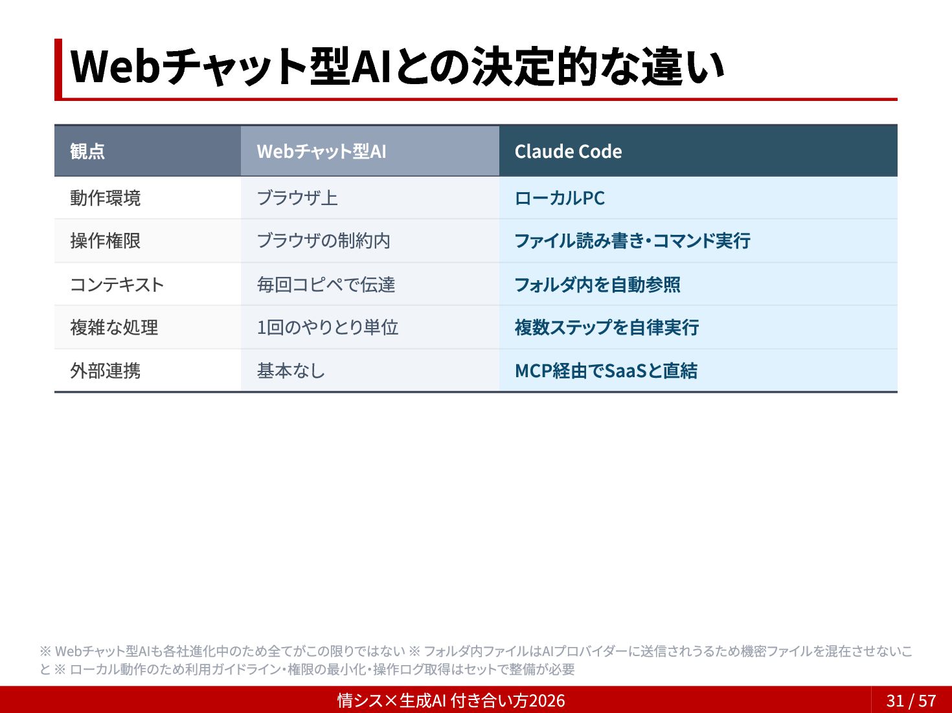Click the '複雑な処理' row label
952x713 pixels.
[x=148, y=327]
